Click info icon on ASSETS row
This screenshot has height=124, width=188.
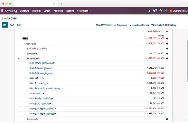click(x=167, y=38)
